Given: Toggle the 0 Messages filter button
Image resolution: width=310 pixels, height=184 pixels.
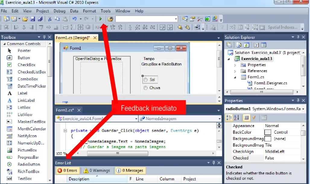Looking at the screenshot, I should (x=130, y=170).
